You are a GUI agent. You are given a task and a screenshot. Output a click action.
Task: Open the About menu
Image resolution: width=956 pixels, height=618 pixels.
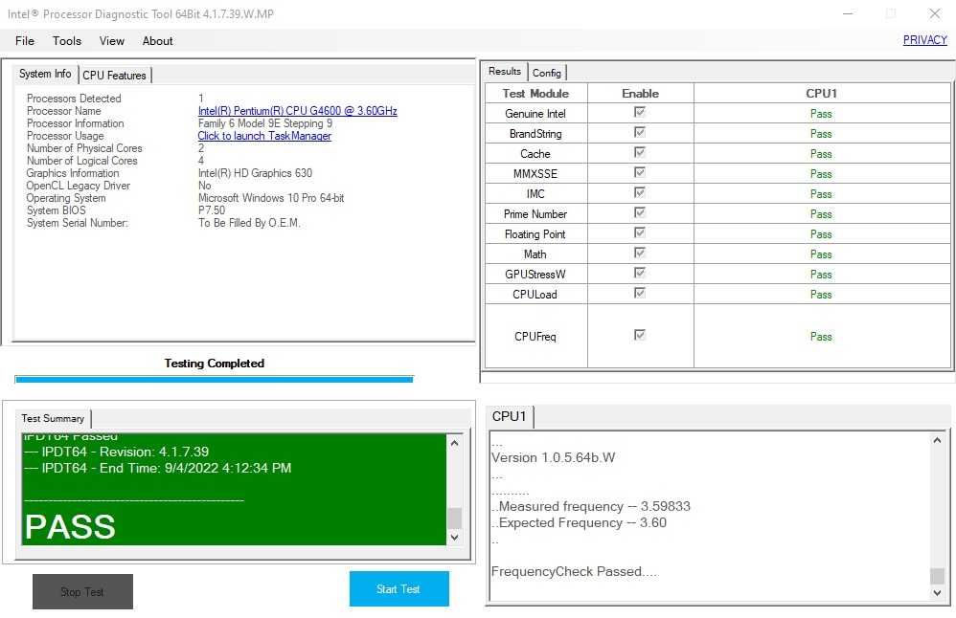coord(157,41)
